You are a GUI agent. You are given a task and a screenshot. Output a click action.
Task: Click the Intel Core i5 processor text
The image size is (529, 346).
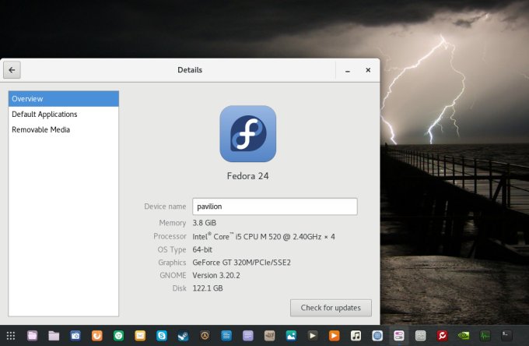click(x=264, y=237)
